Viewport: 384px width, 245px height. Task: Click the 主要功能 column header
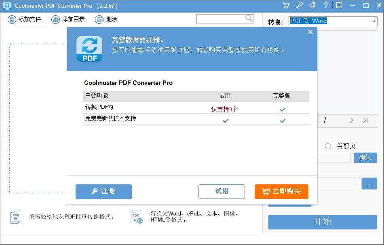coord(97,96)
